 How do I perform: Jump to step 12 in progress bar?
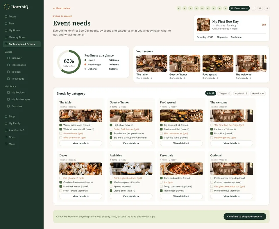(x=260, y=8)
